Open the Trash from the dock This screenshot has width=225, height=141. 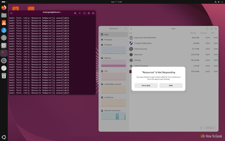[x=4, y=76]
